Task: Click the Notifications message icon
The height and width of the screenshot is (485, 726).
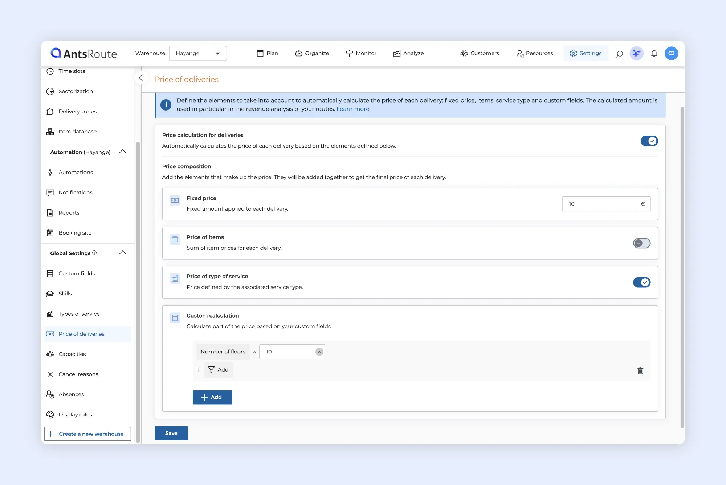Action: [x=50, y=192]
